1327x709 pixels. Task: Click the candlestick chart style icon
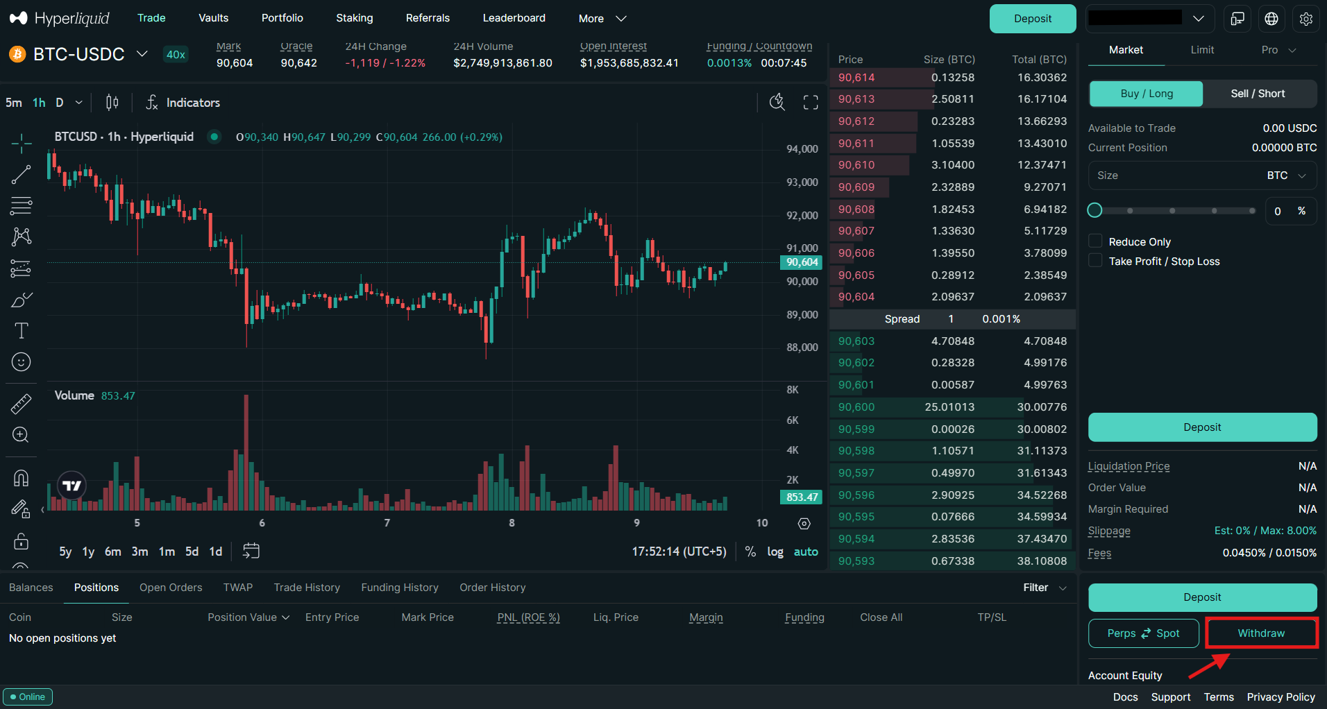pos(112,103)
